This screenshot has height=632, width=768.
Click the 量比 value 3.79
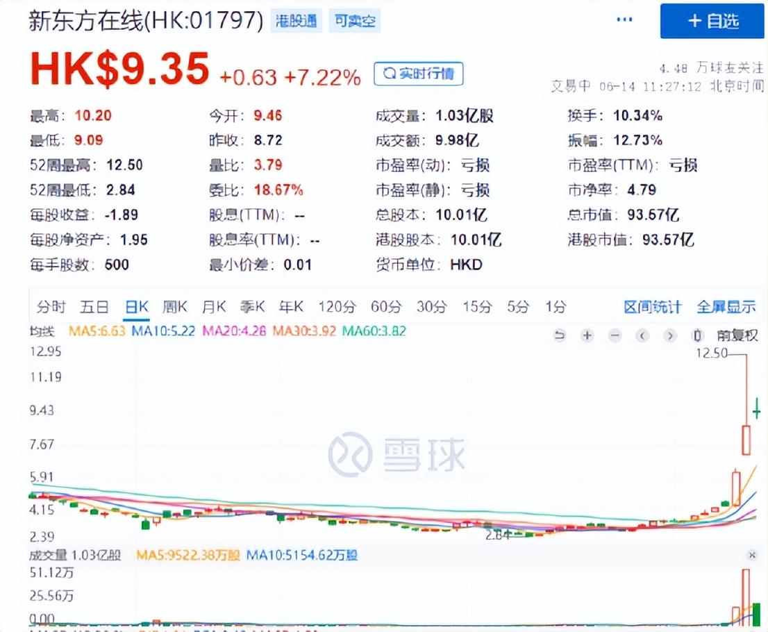268,165
